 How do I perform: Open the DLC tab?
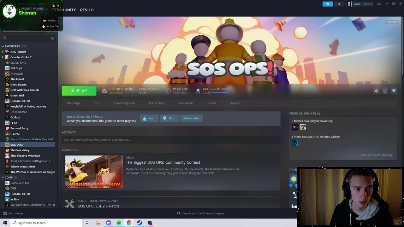97,103
